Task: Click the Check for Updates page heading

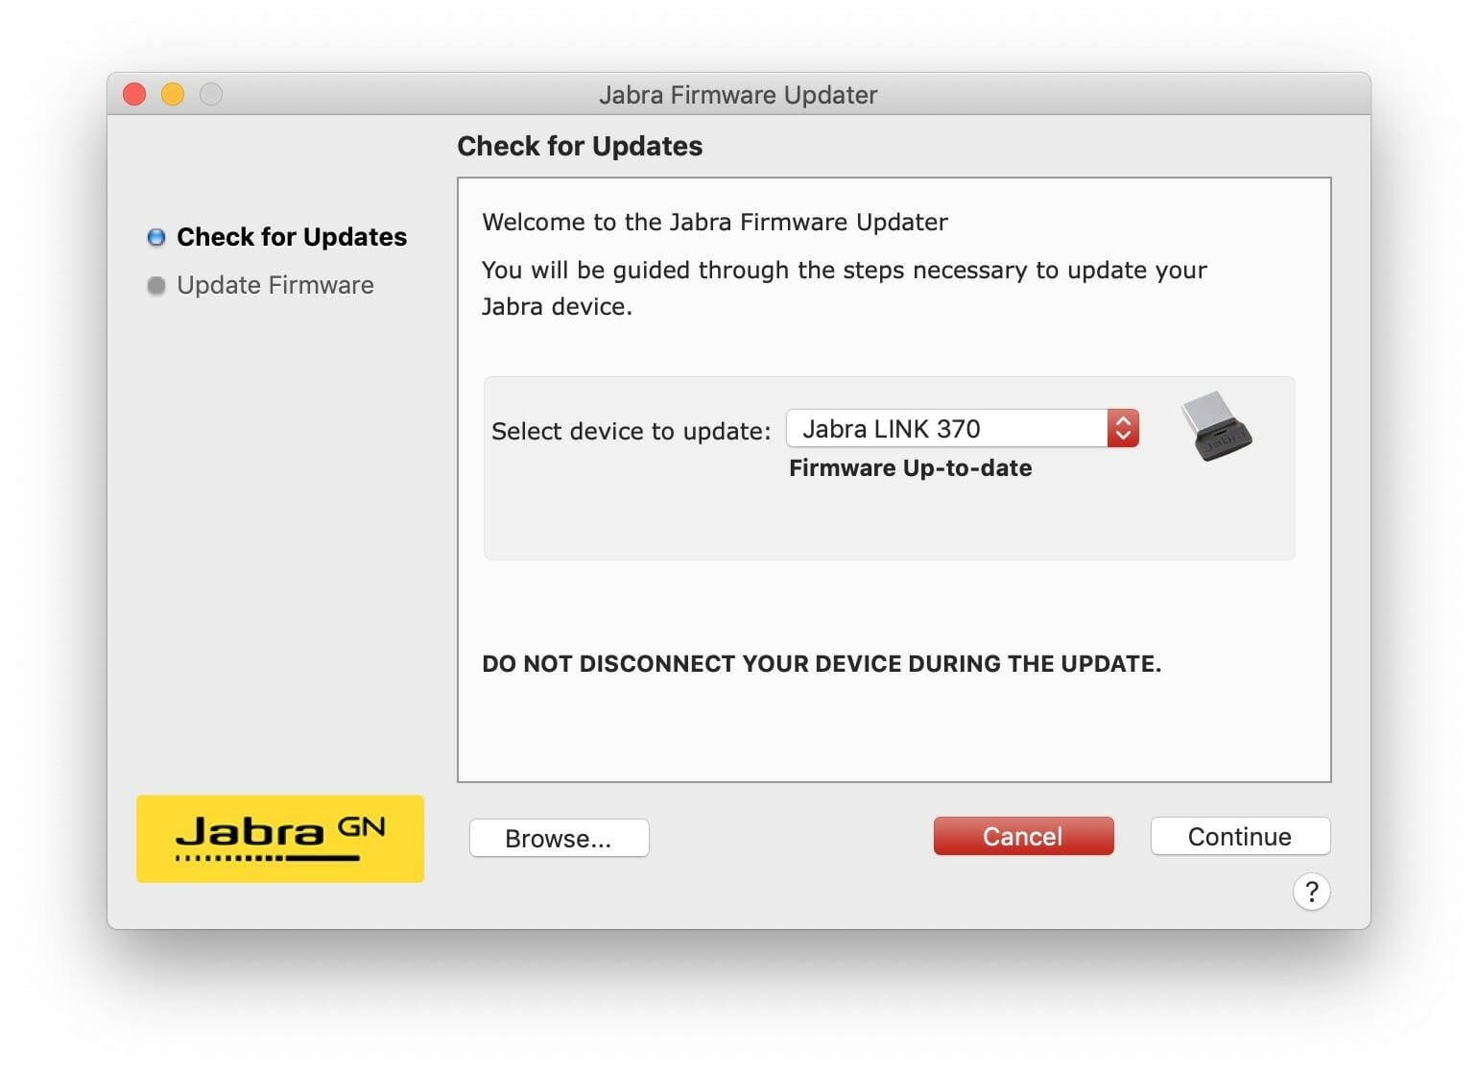Action: coord(580,146)
